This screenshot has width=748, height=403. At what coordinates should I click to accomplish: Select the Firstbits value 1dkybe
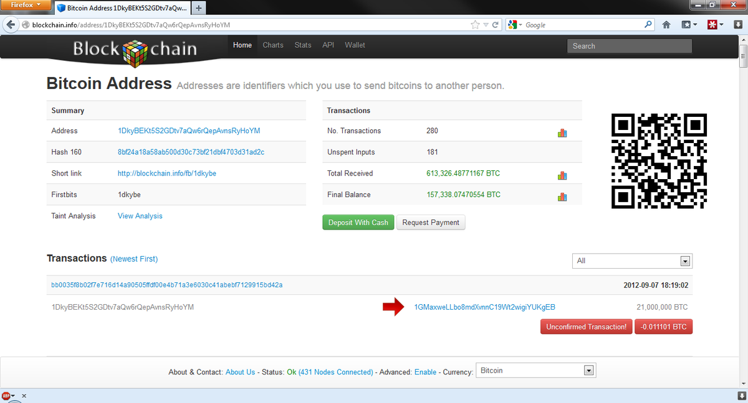click(x=129, y=195)
